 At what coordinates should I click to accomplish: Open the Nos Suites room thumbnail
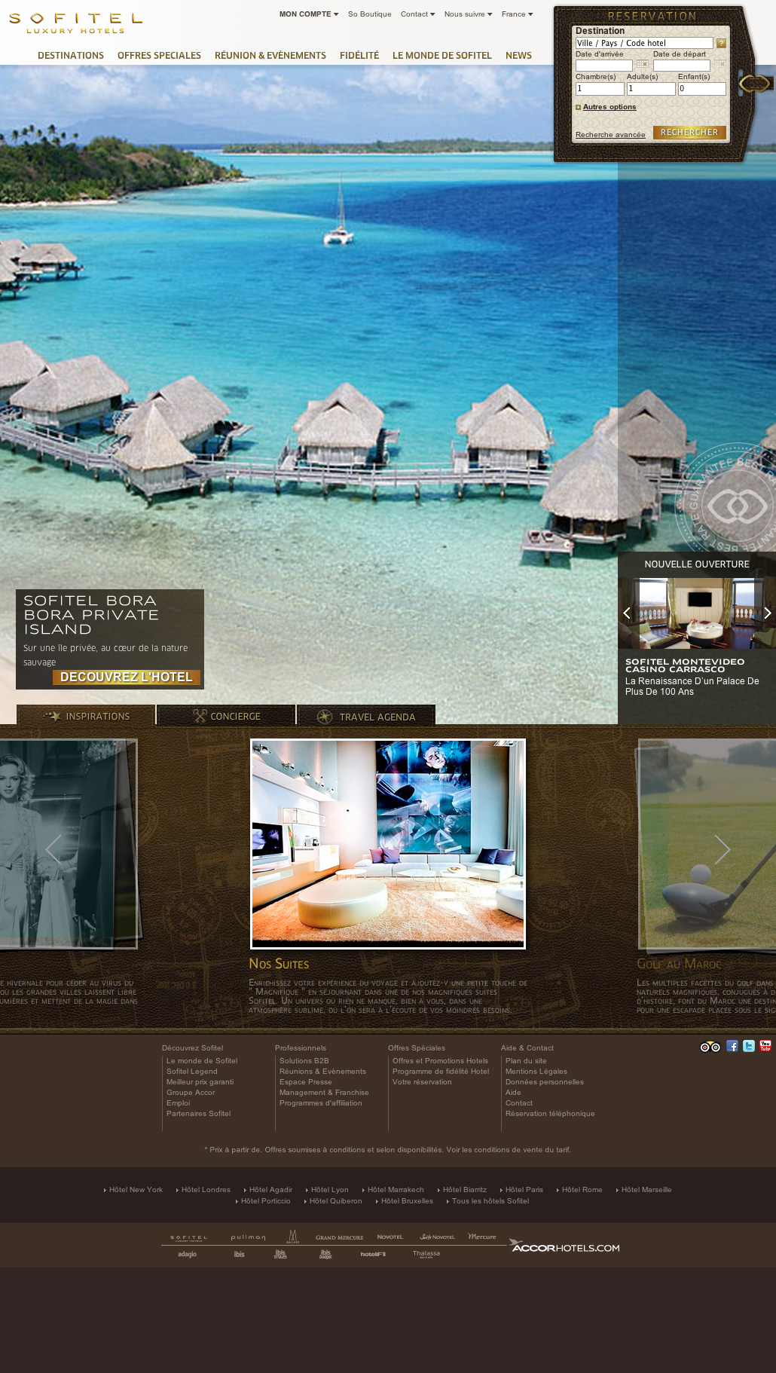388,844
